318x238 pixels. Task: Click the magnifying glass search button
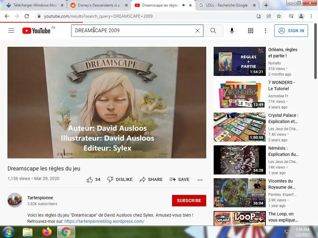coord(213,31)
